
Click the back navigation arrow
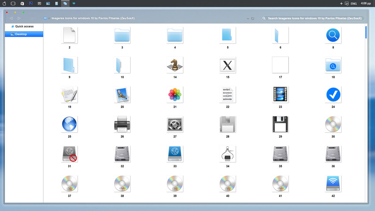coord(11,18)
